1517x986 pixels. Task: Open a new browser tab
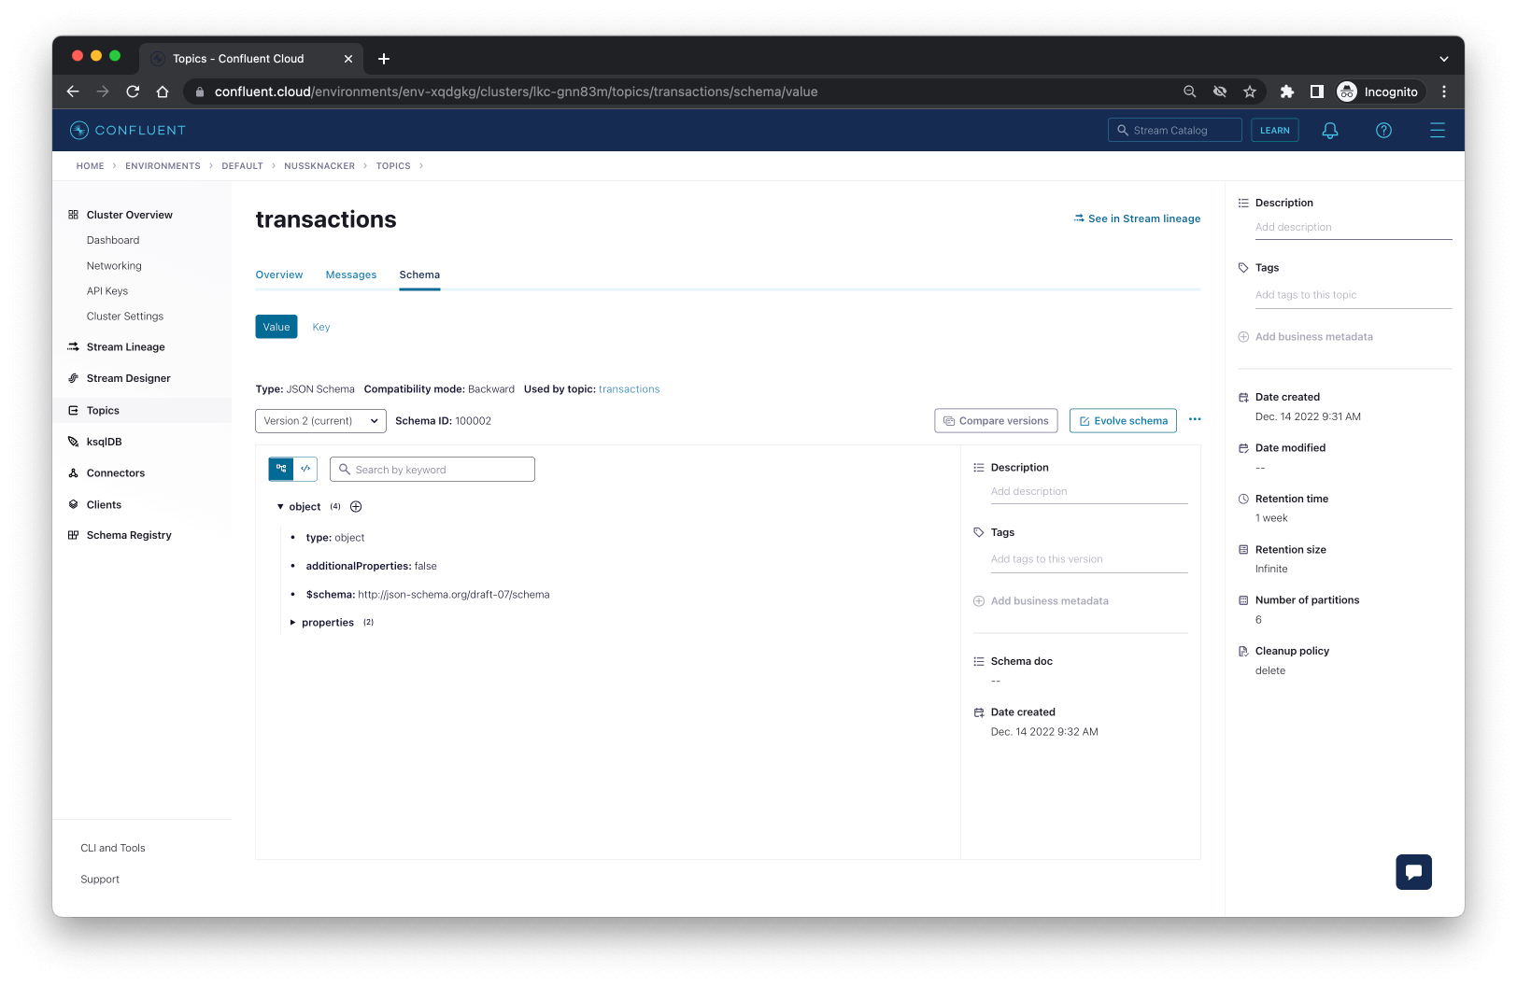click(x=384, y=59)
